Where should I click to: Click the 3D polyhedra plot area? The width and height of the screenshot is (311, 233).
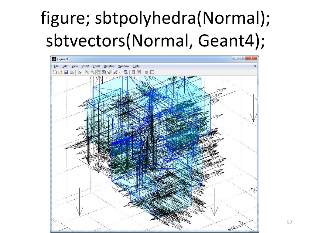pos(155,153)
